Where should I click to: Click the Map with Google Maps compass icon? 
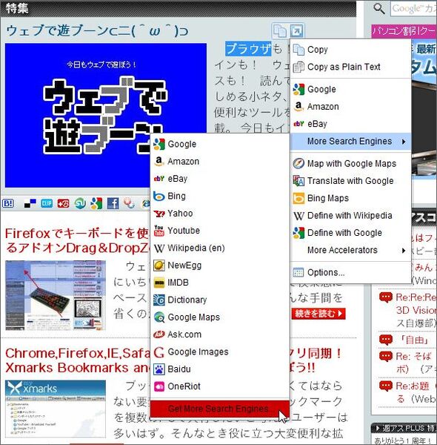298,163
